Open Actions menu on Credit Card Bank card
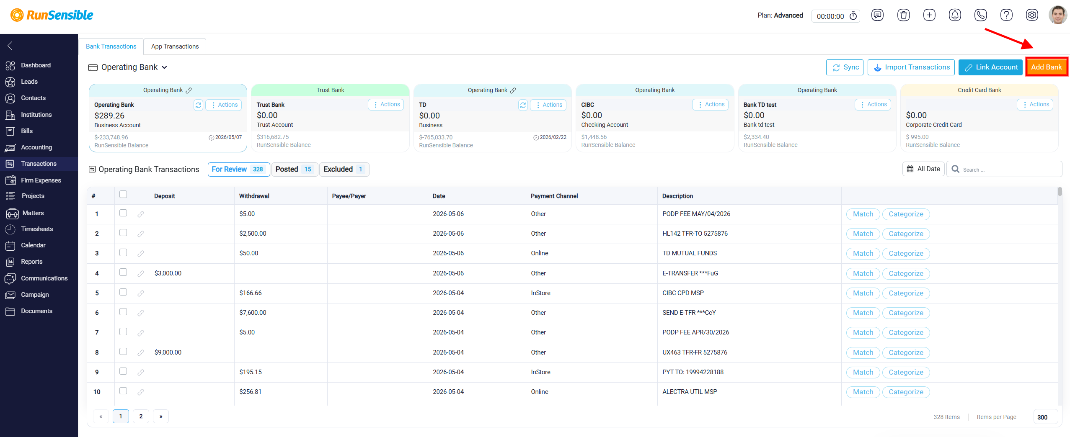This screenshot has height=437, width=1070. coord(1035,105)
